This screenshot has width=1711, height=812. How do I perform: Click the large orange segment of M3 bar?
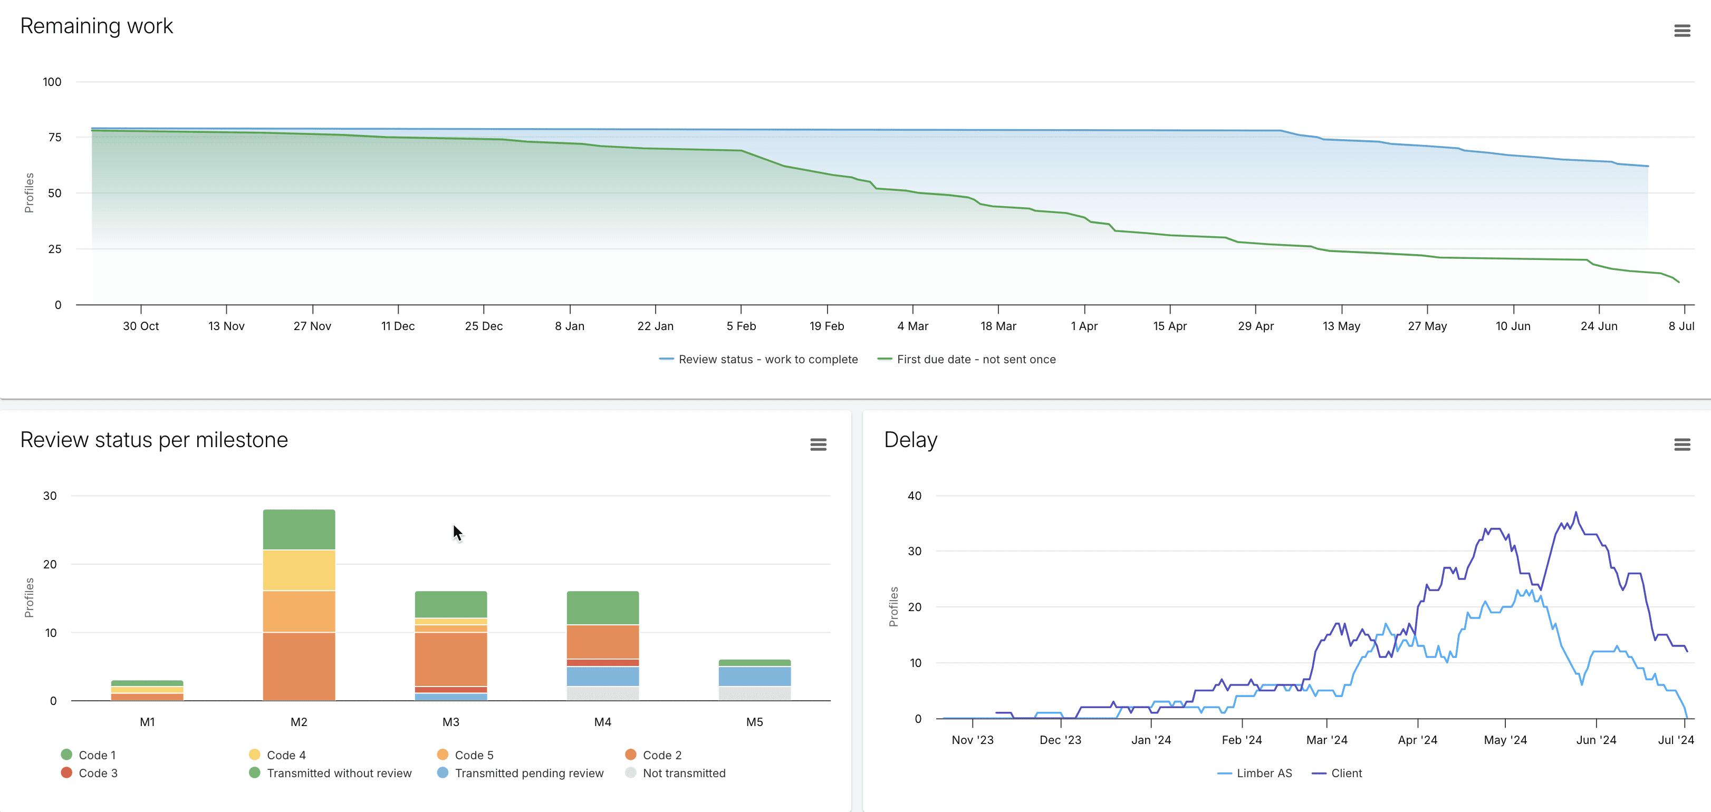(451, 659)
